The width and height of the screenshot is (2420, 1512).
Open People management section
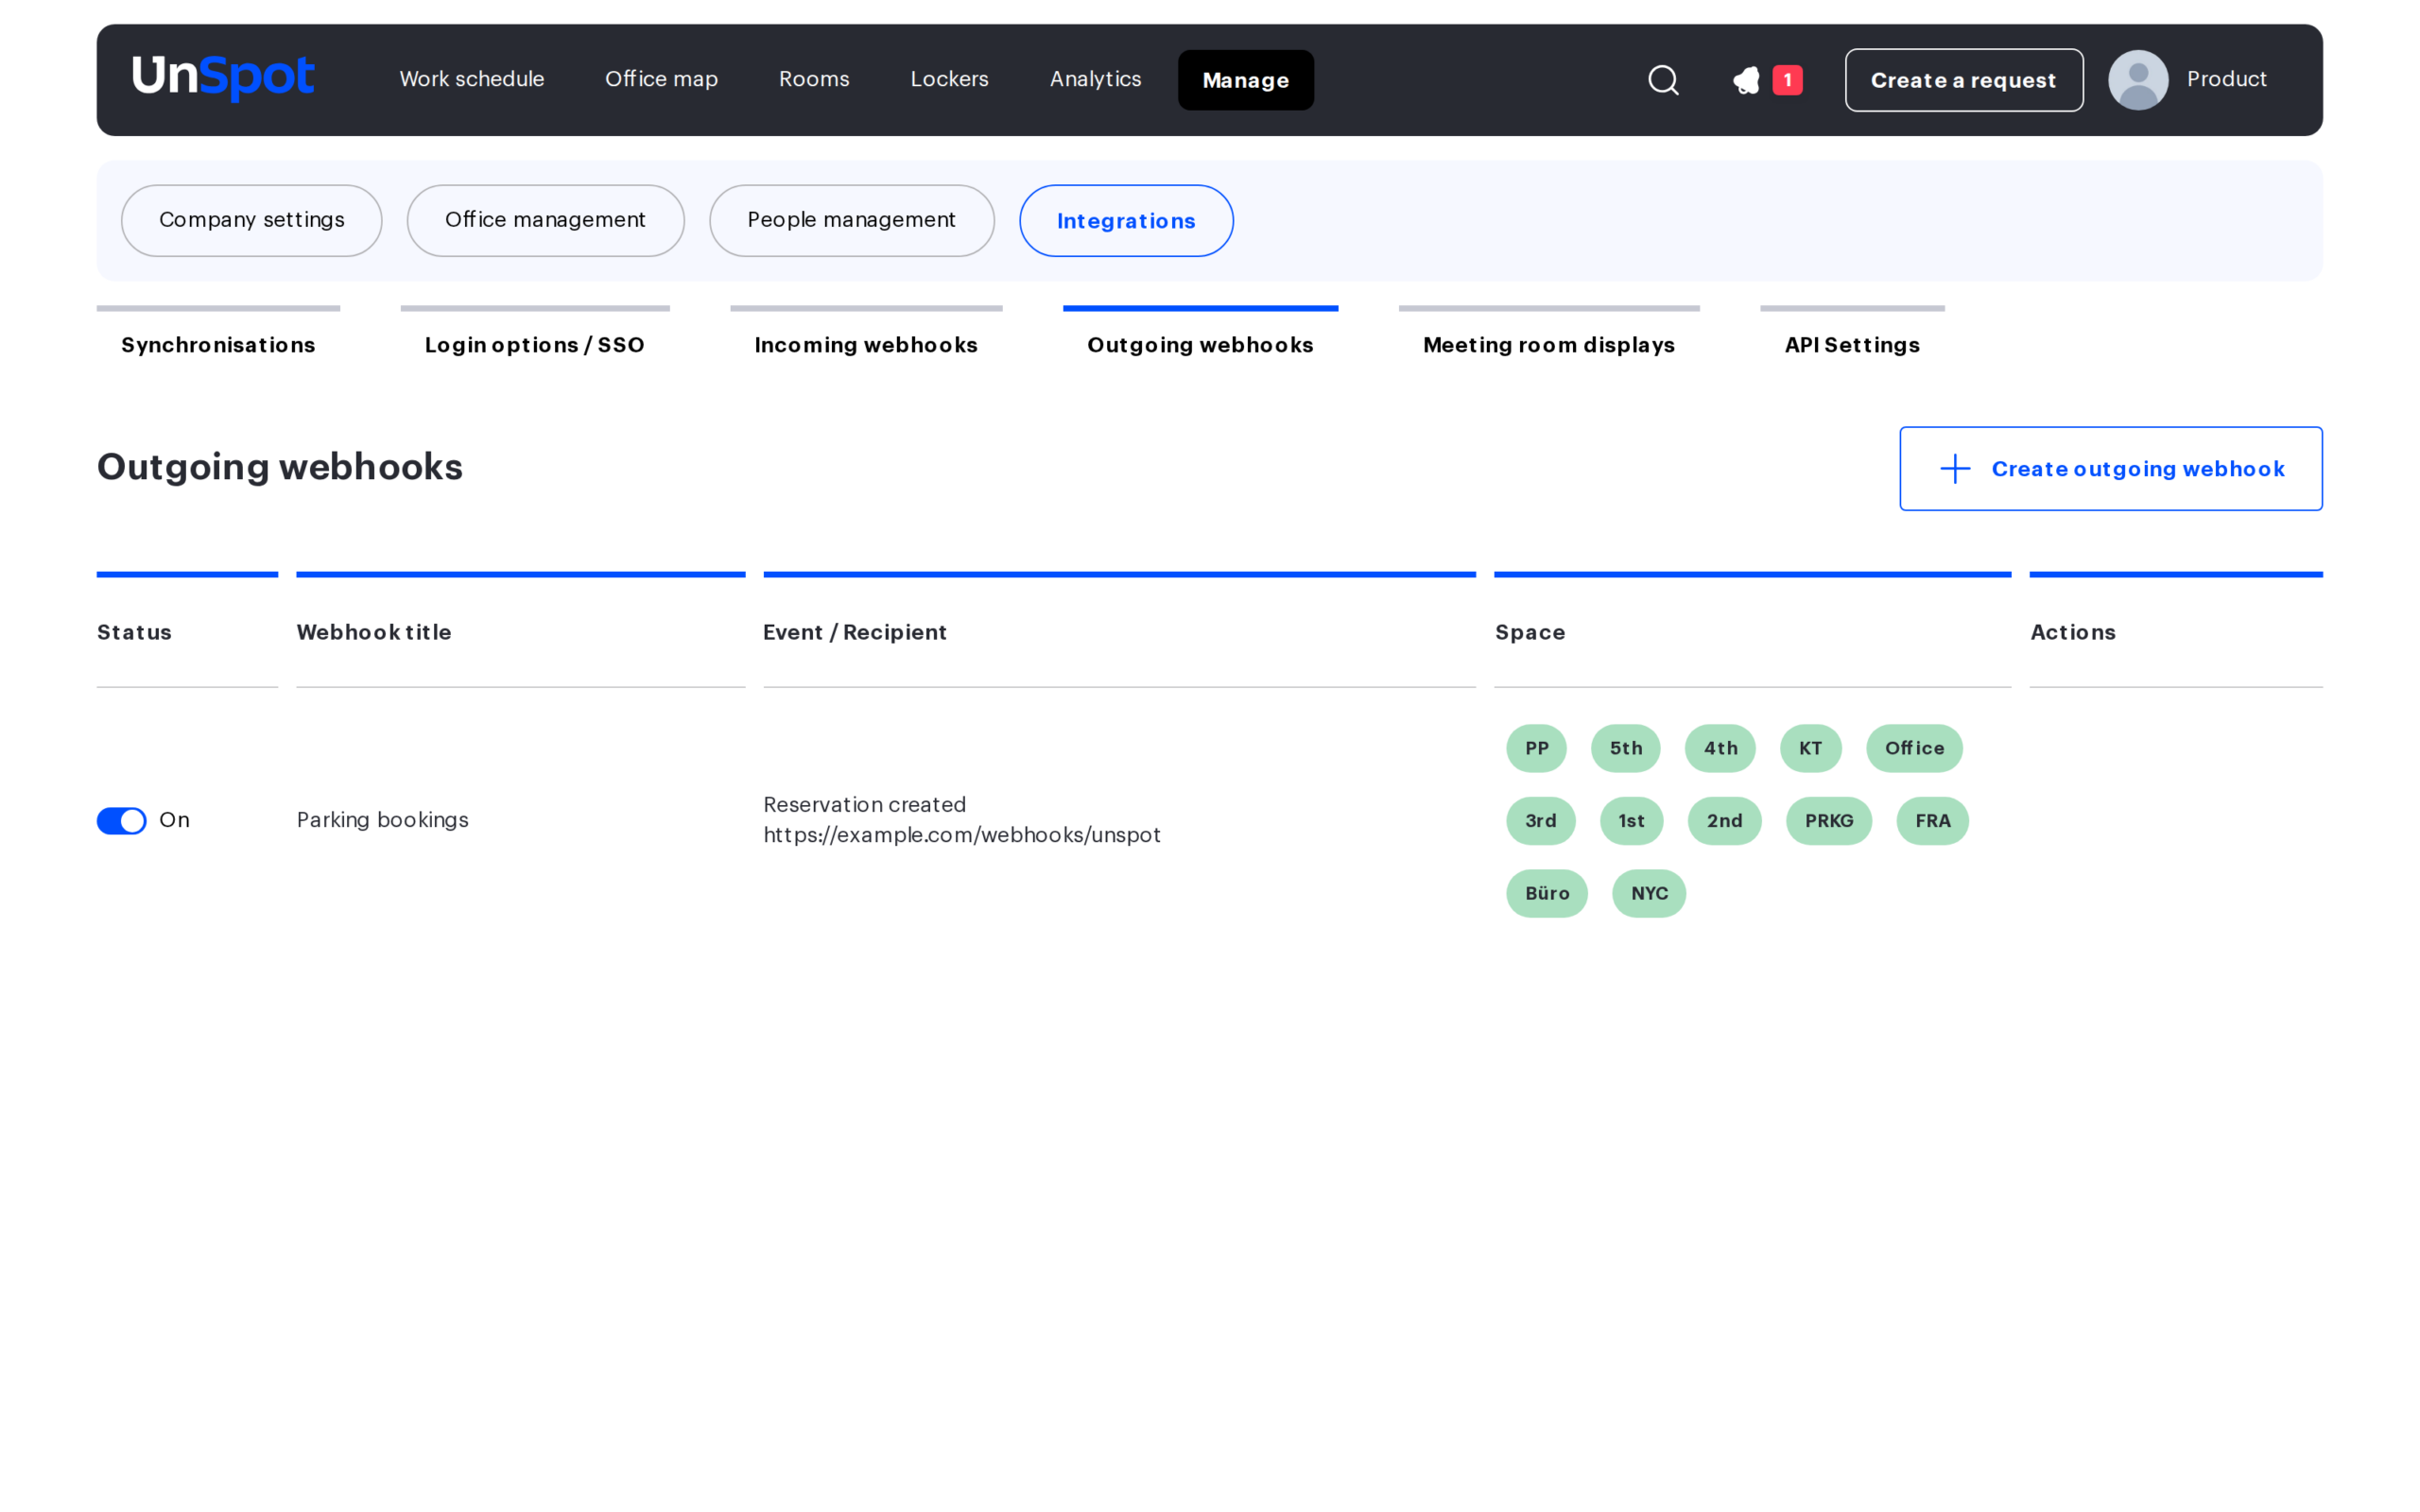click(x=851, y=220)
